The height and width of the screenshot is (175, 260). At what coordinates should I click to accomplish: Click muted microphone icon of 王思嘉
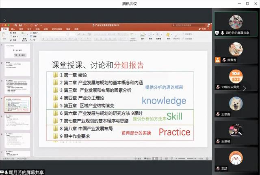point(218,114)
